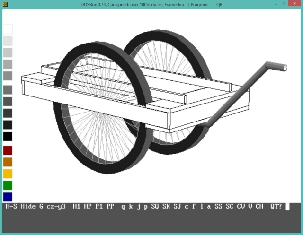303x235 pixels.
Task: Select the black color swatch
Action: point(8,137)
